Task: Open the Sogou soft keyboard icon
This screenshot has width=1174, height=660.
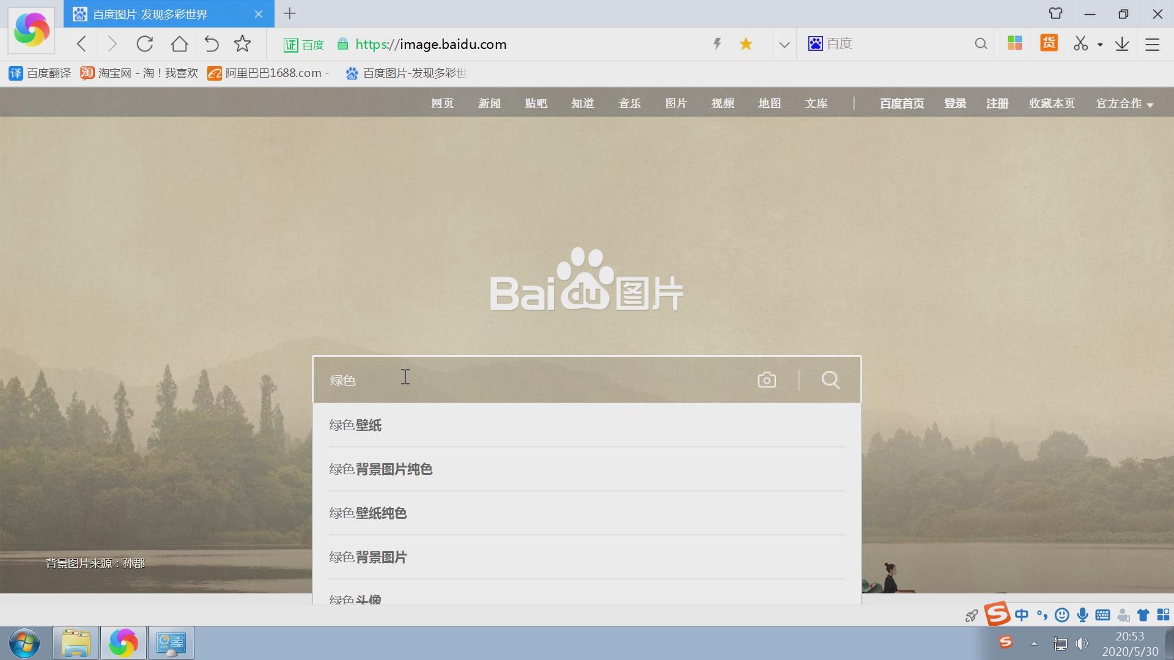Action: (x=1103, y=615)
